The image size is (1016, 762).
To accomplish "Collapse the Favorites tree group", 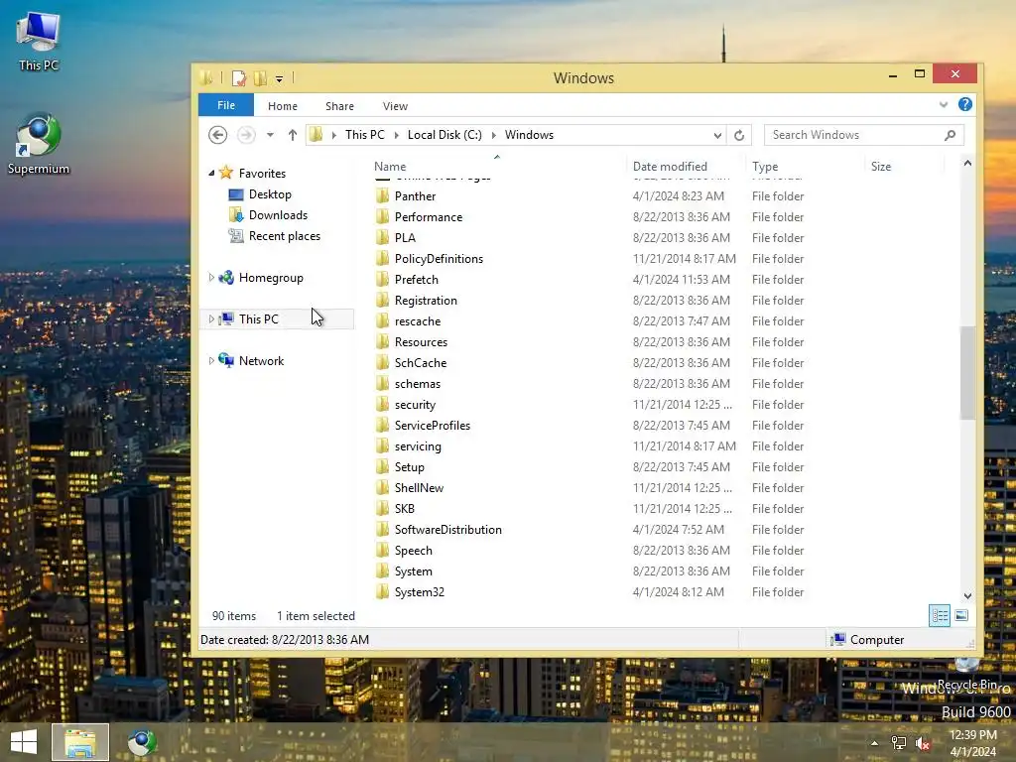I will [211, 173].
